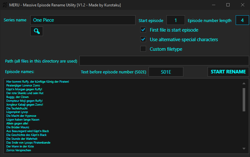Image resolution: width=250 pixels, height=157 pixels.
Task: Select the Episode number length field
Action: point(242,20)
